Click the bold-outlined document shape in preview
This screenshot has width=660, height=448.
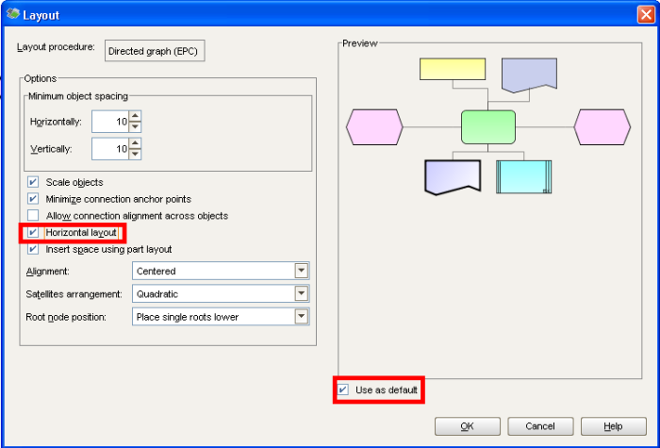453,177
